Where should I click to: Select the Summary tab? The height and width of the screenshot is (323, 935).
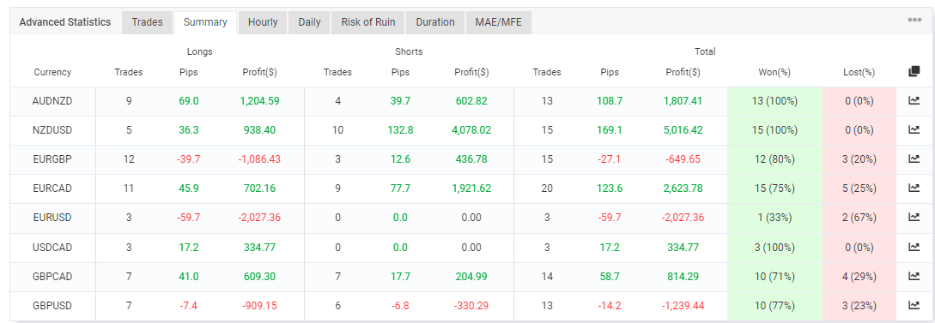205,22
